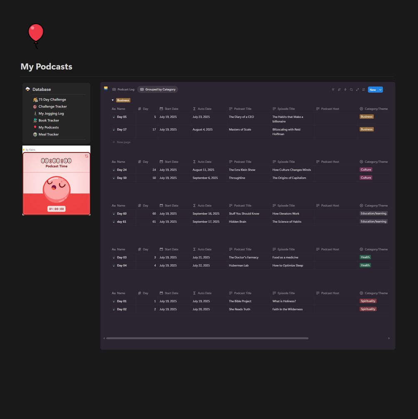Open Health tag in Day 03 row
418x419 pixels.
(x=365, y=257)
